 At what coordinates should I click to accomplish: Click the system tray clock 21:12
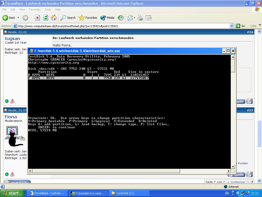pos(255,193)
